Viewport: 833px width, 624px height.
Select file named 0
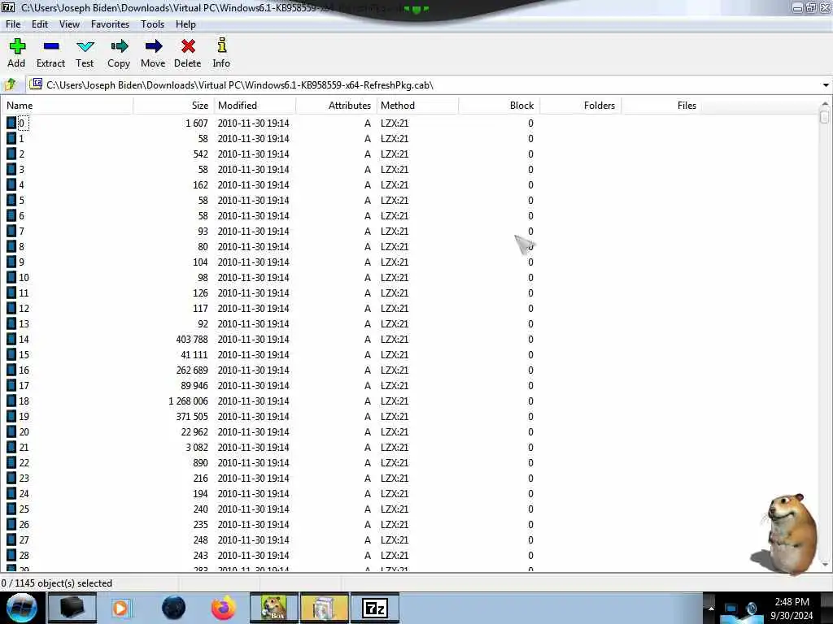tap(22, 123)
